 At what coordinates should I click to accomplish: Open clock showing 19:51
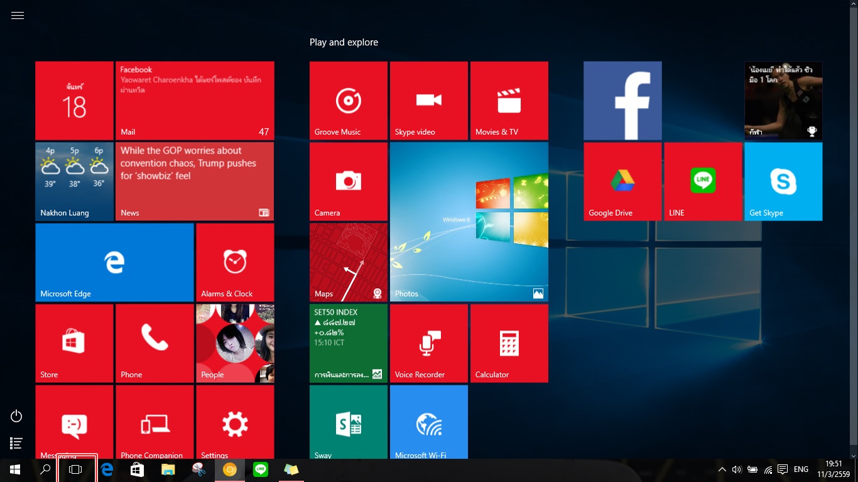pyautogui.click(x=834, y=469)
